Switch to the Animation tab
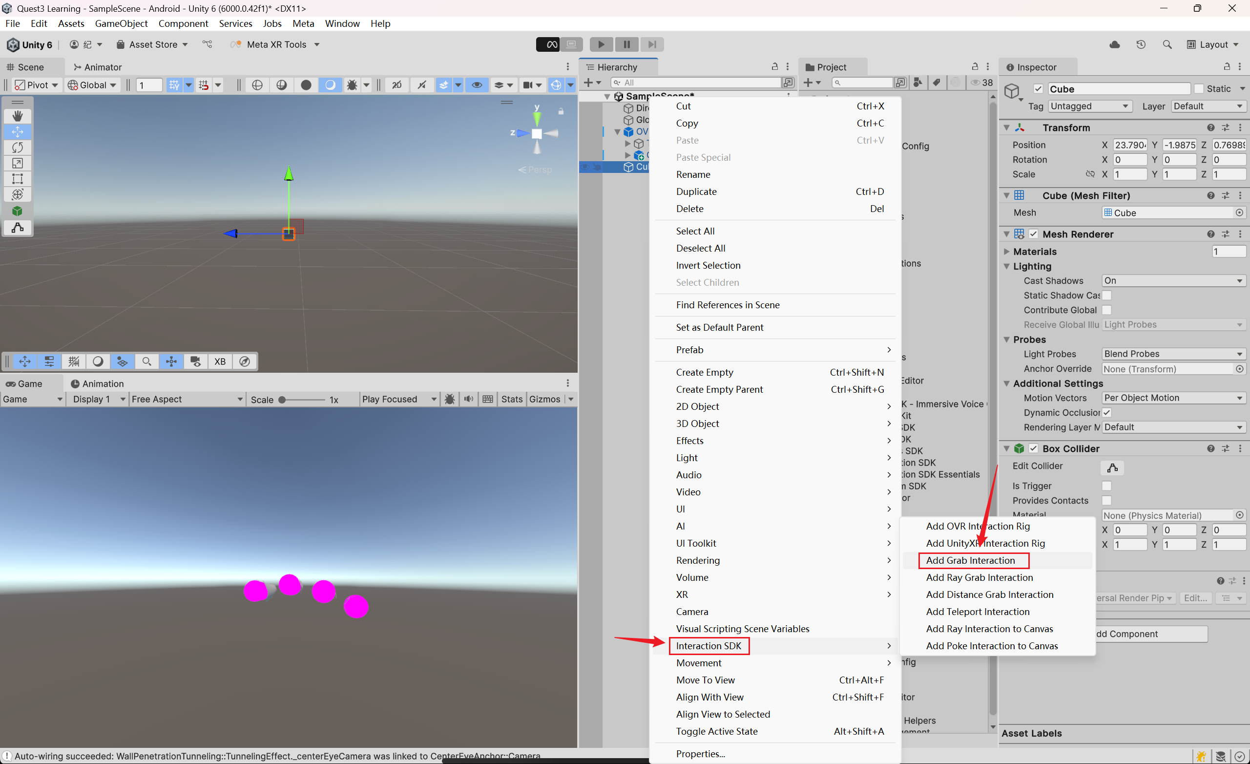The image size is (1250, 764). pos(97,384)
